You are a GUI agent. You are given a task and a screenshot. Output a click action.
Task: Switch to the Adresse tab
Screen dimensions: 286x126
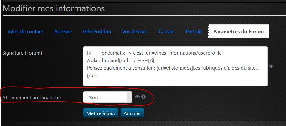(x=63, y=31)
